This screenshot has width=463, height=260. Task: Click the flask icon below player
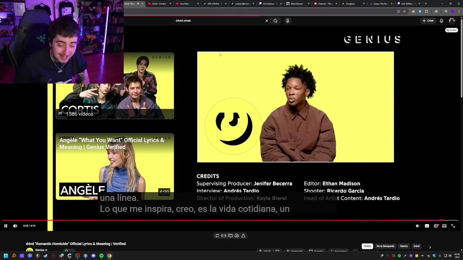click(x=243, y=235)
